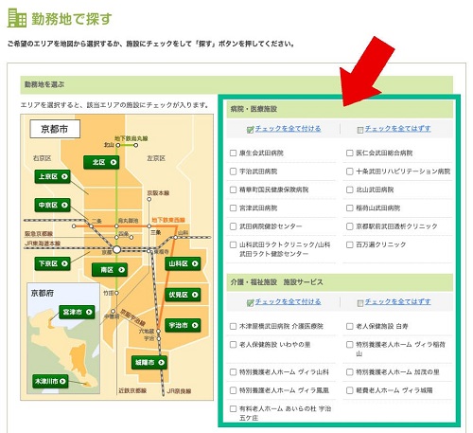The image size is (473, 433).
Task: Click the arrow icon on 北区 map button
Action: coord(114,162)
